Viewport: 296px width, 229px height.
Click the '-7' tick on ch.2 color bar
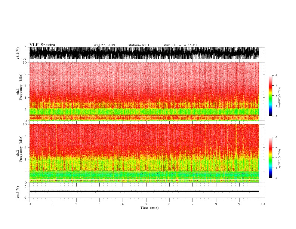click(x=276, y=178)
